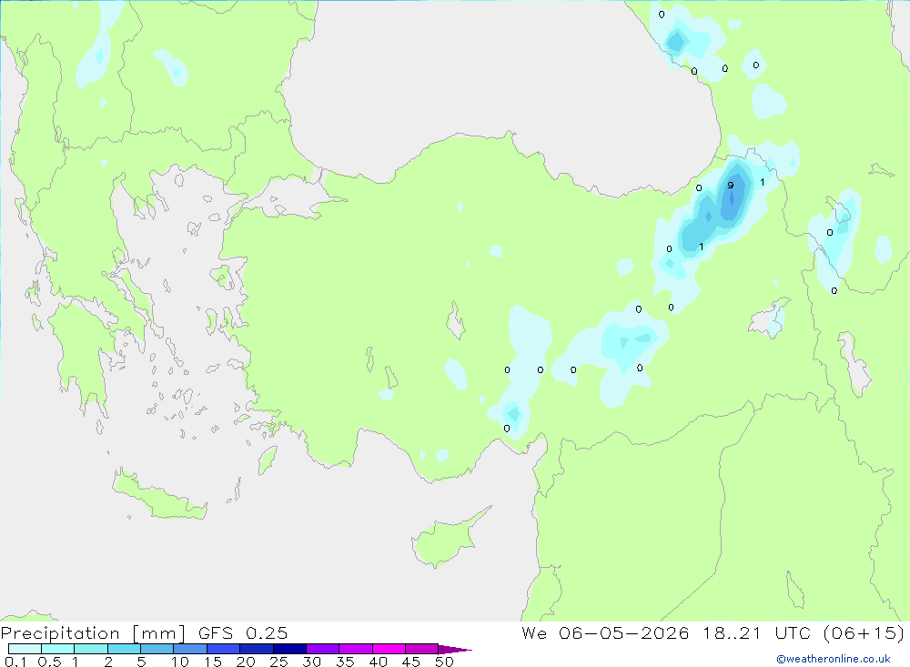Pick the 15–20 mm legend swatch
Image resolution: width=910 pixels, height=667 pixels.
tap(223, 649)
